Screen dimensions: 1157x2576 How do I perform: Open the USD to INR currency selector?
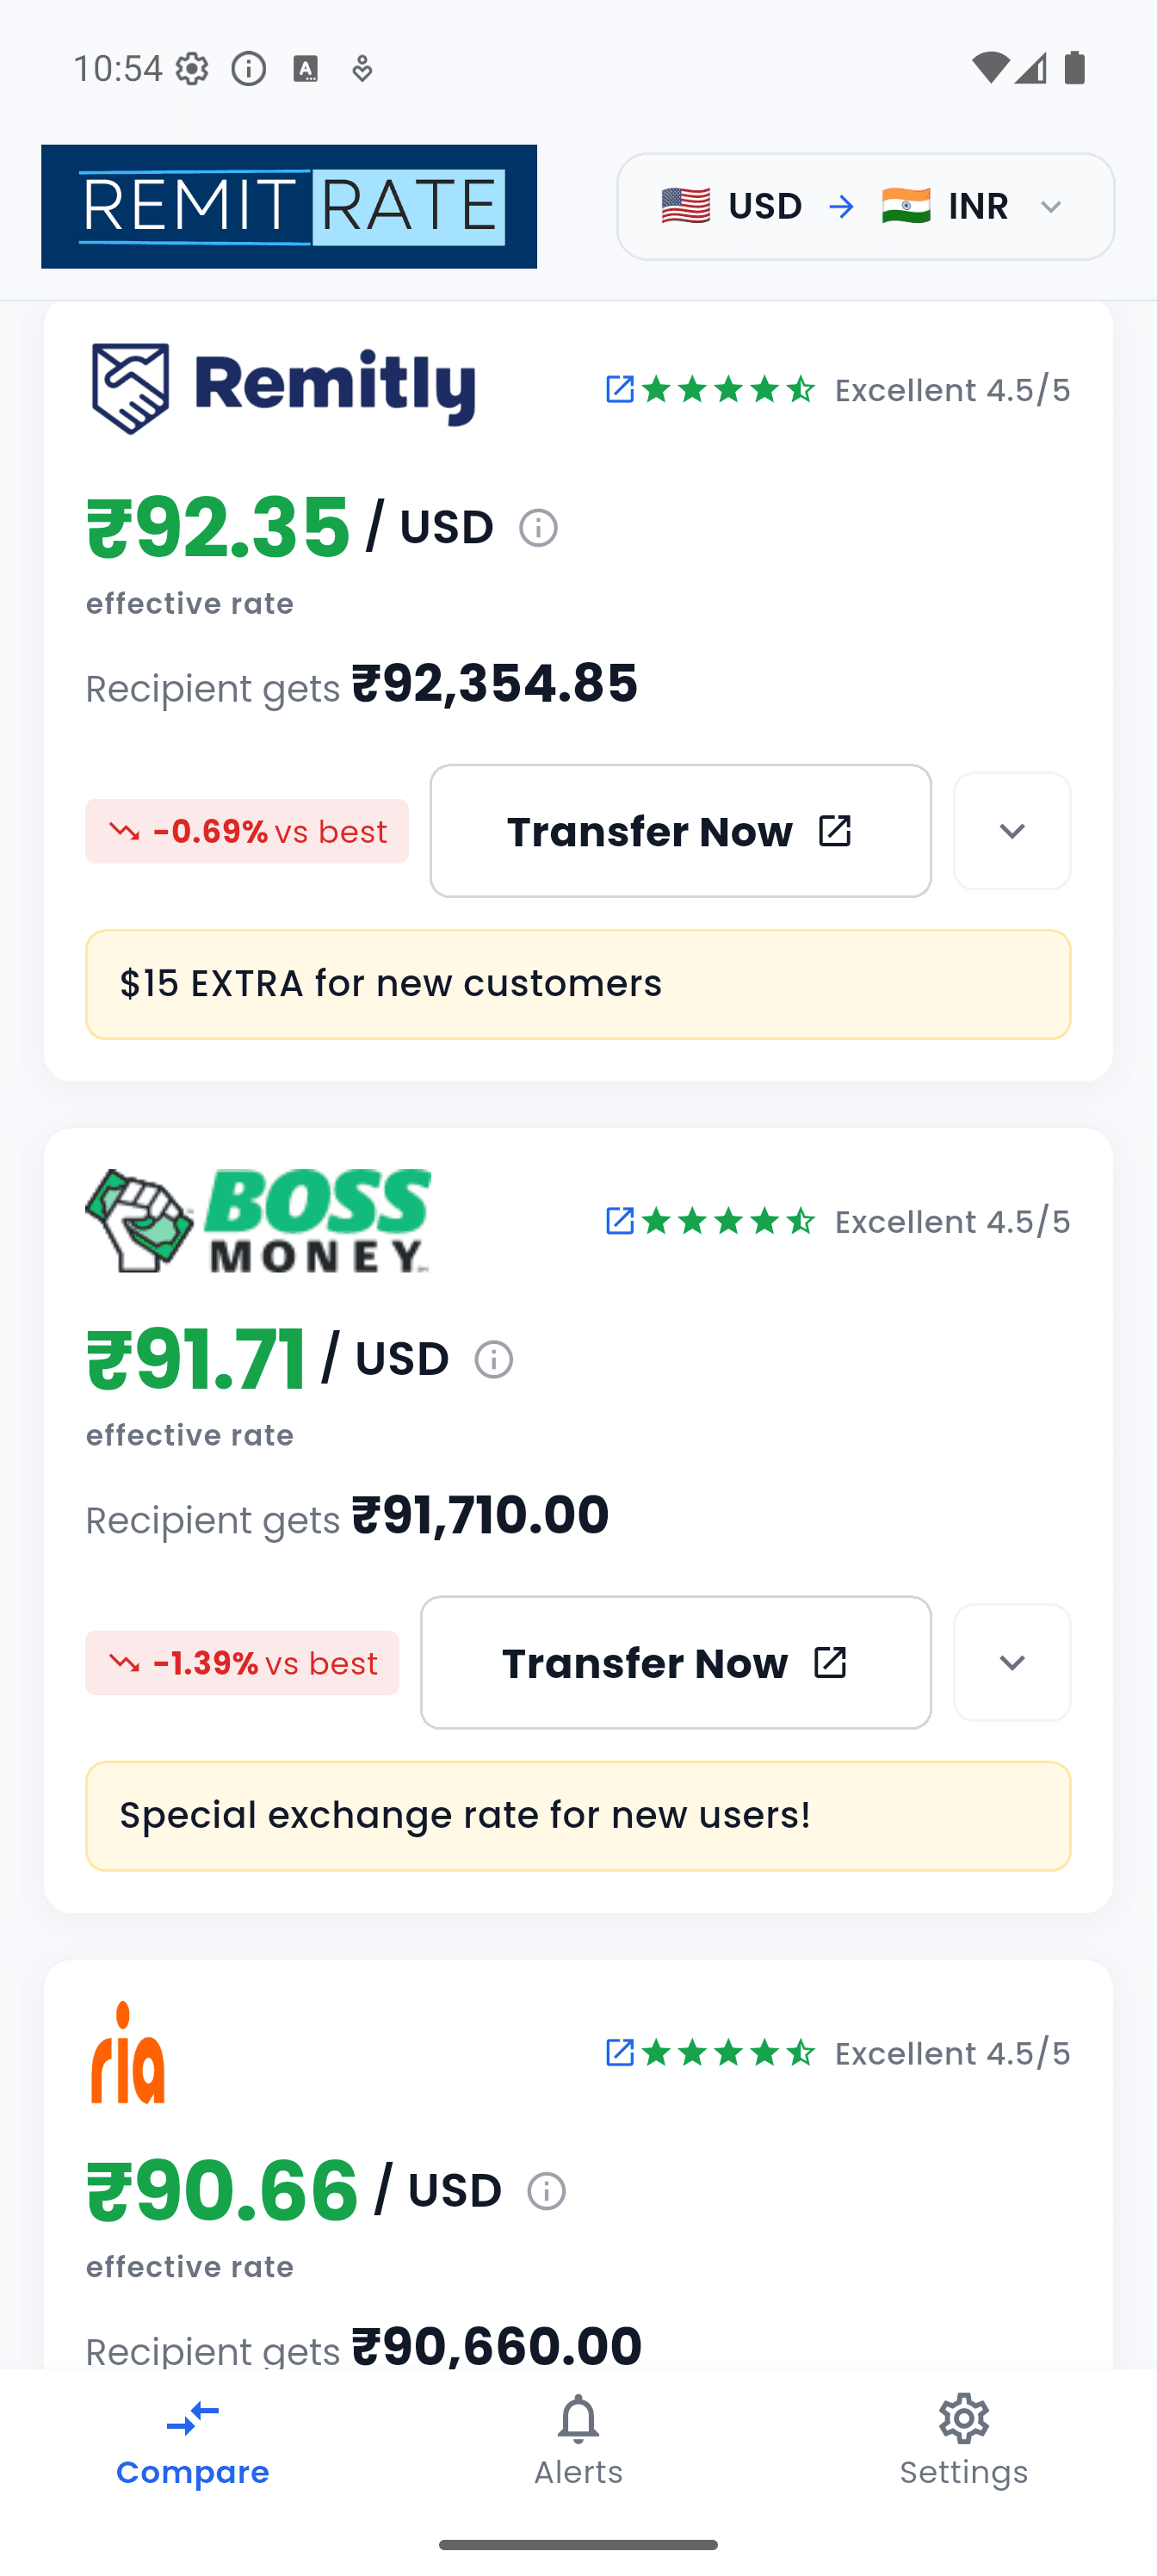pyautogui.click(x=865, y=207)
